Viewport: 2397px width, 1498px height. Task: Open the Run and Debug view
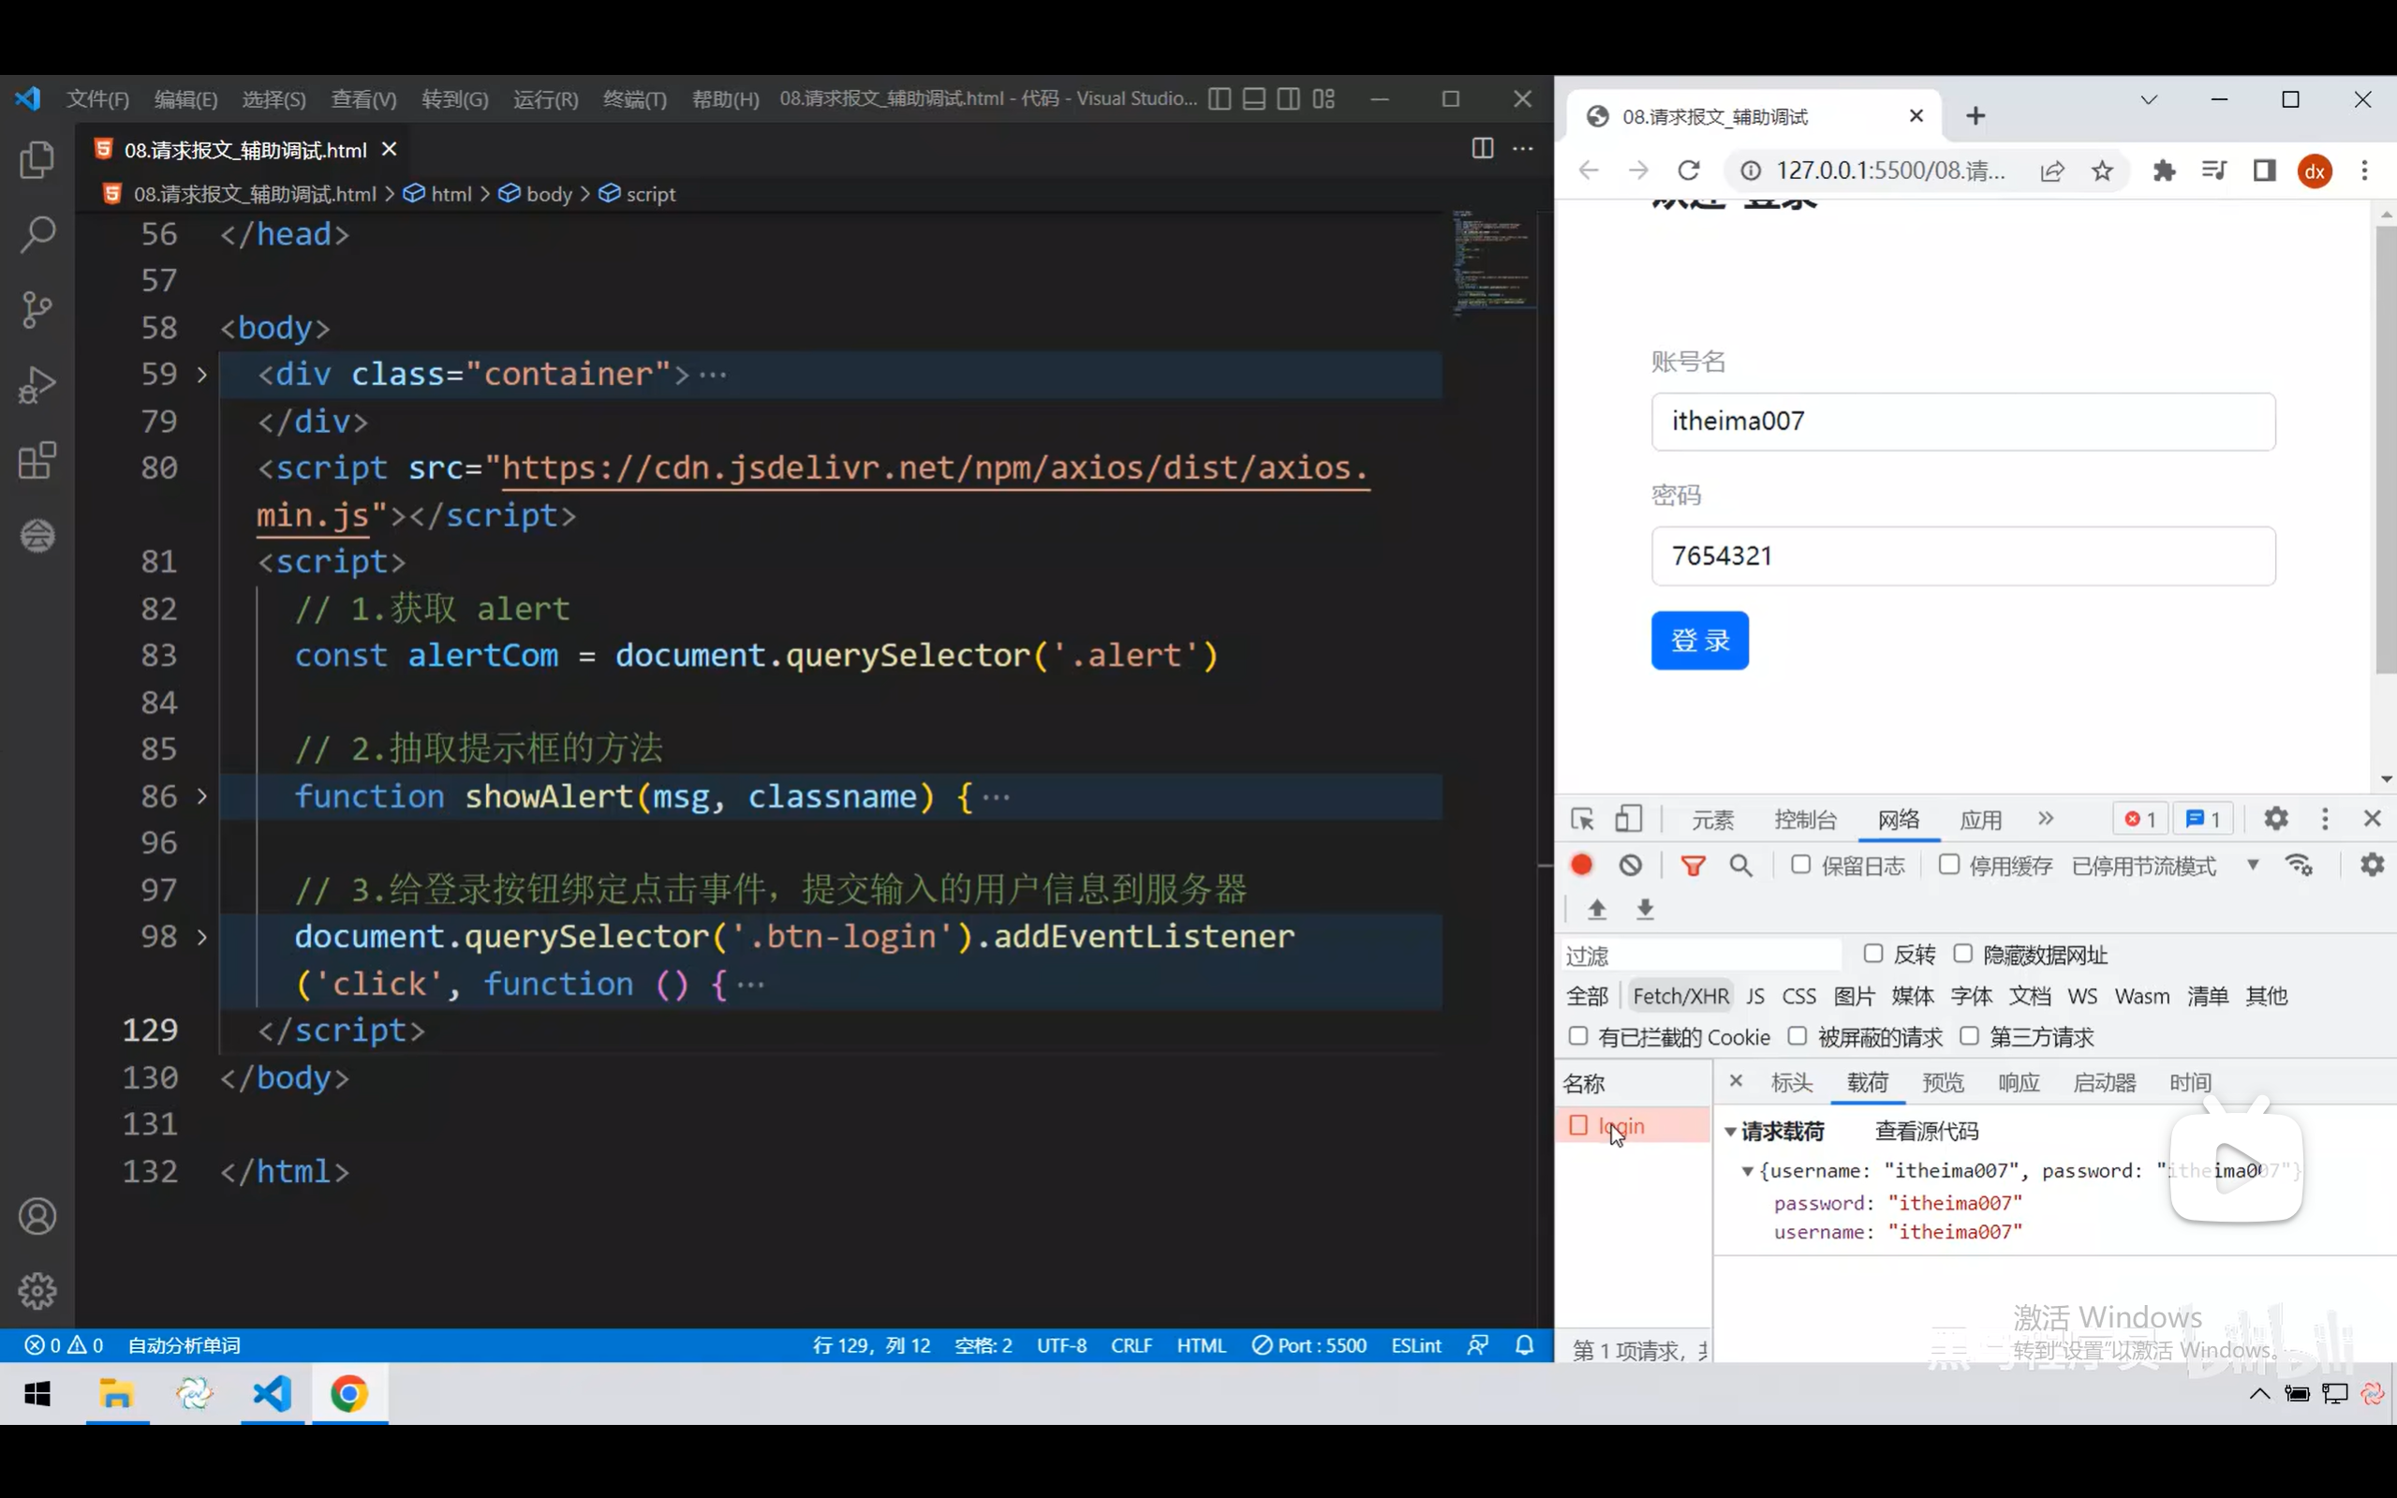pyautogui.click(x=37, y=384)
